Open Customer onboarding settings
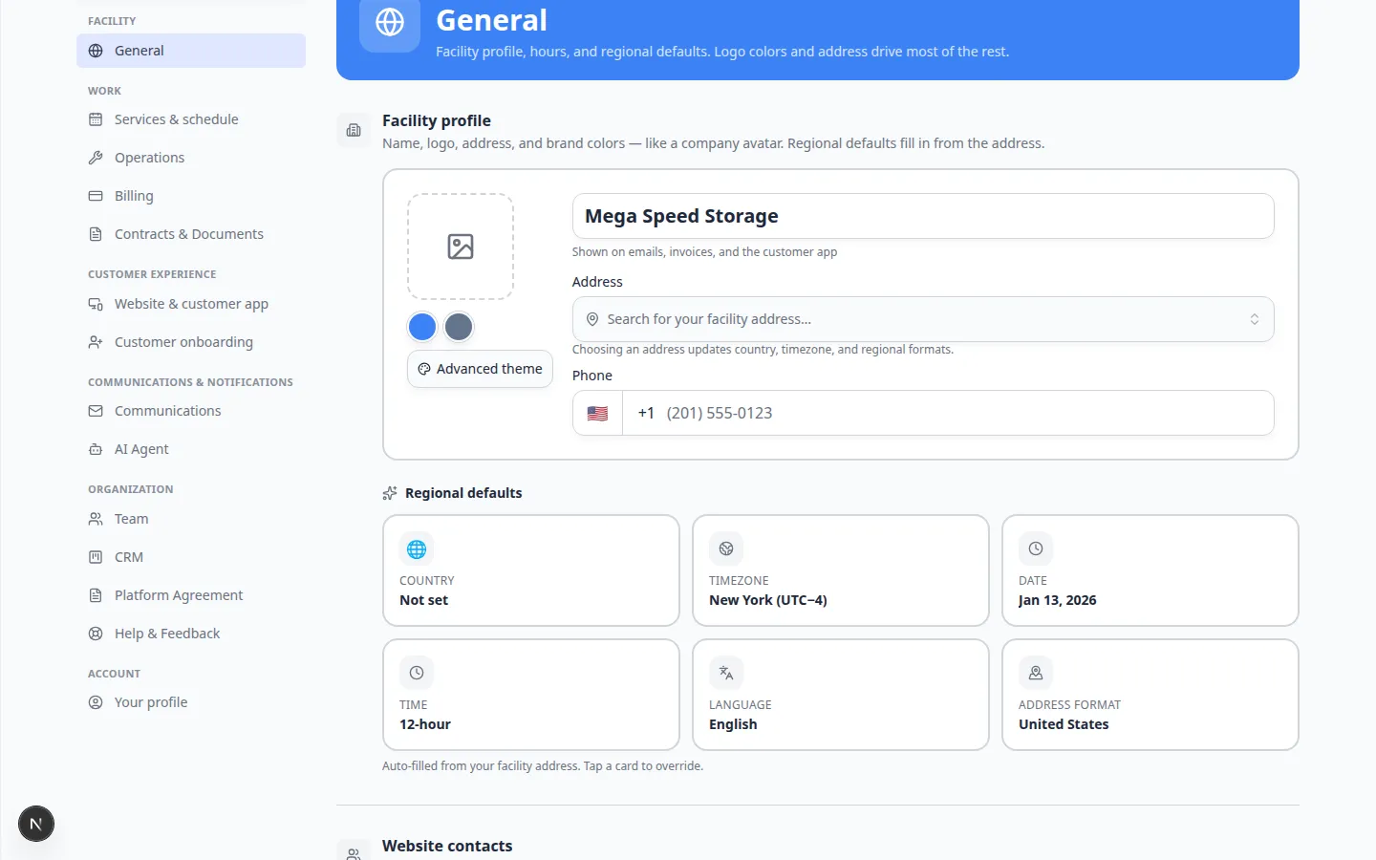Image resolution: width=1376 pixels, height=860 pixels. (x=191, y=342)
